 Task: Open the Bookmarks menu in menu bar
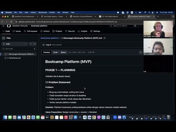[43, 12]
